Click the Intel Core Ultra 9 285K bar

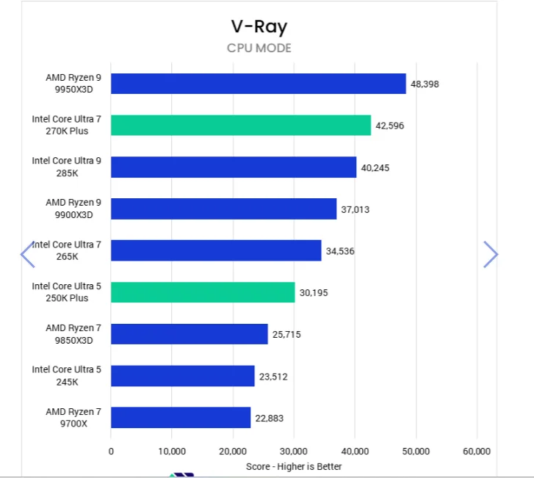point(234,167)
